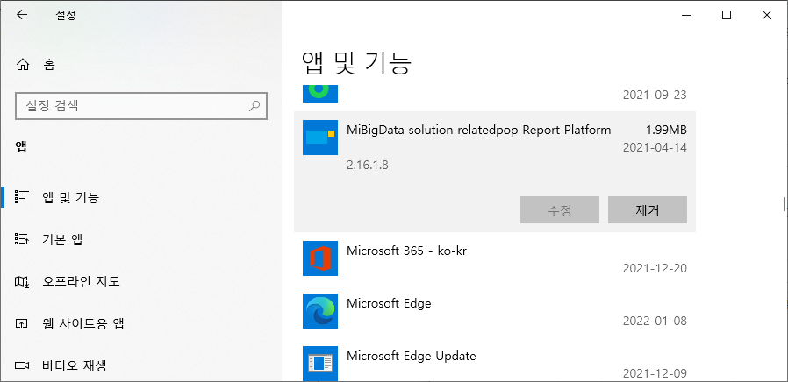The height and width of the screenshot is (382, 788).
Task: Go back with the arrow icon
Action: pyautogui.click(x=22, y=15)
